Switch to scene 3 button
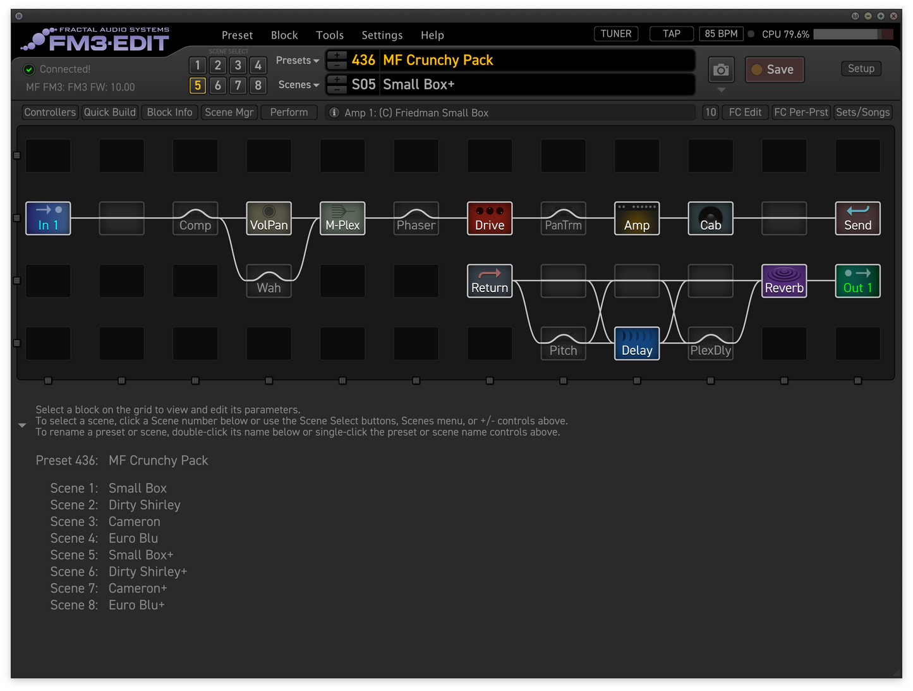 pyautogui.click(x=238, y=65)
